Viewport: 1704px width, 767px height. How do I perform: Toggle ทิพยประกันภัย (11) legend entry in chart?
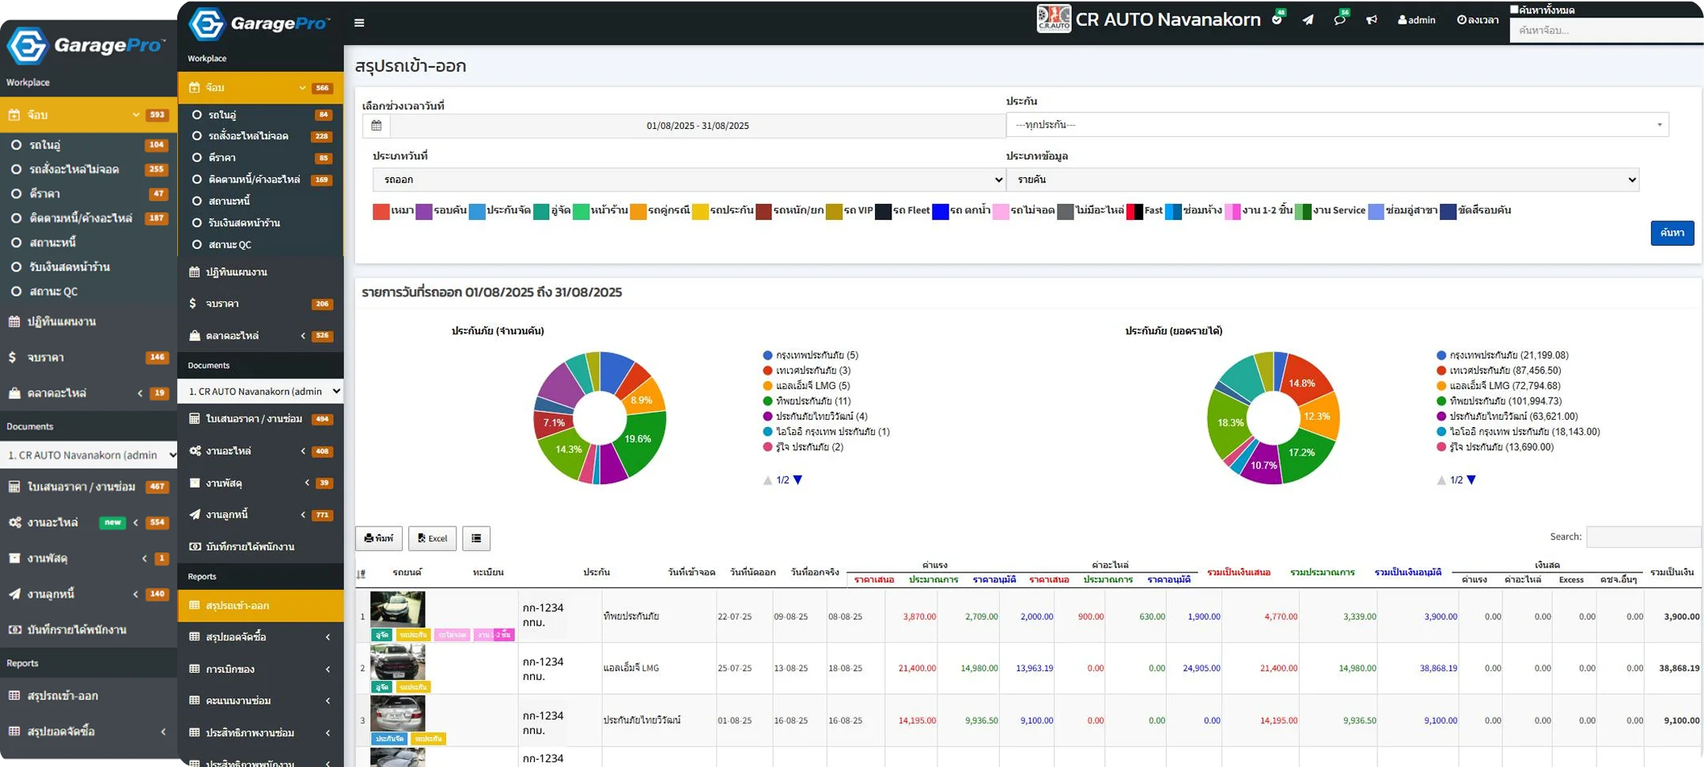point(812,401)
